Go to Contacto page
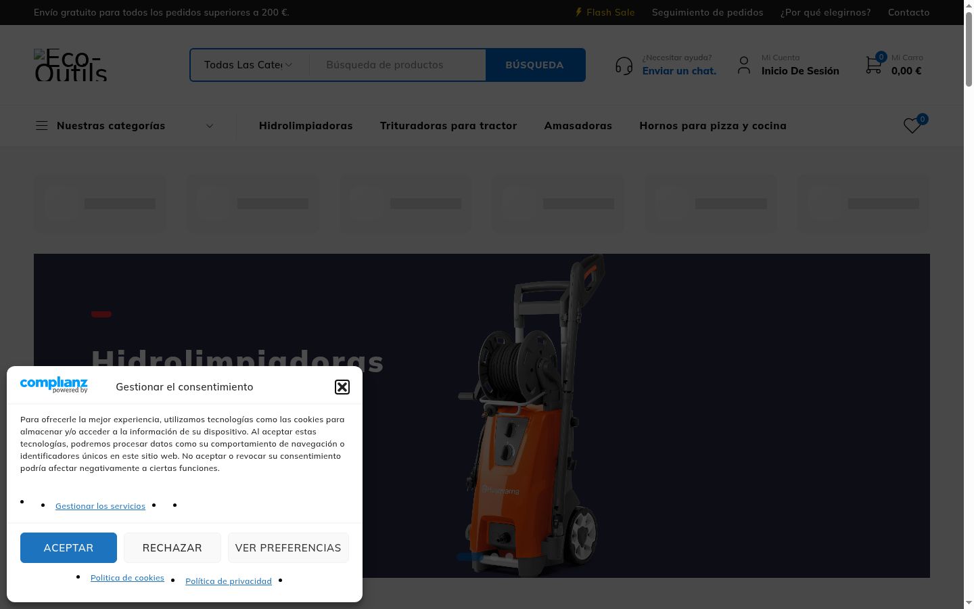The height and width of the screenshot is (609, 974). (x=908, y=12)
